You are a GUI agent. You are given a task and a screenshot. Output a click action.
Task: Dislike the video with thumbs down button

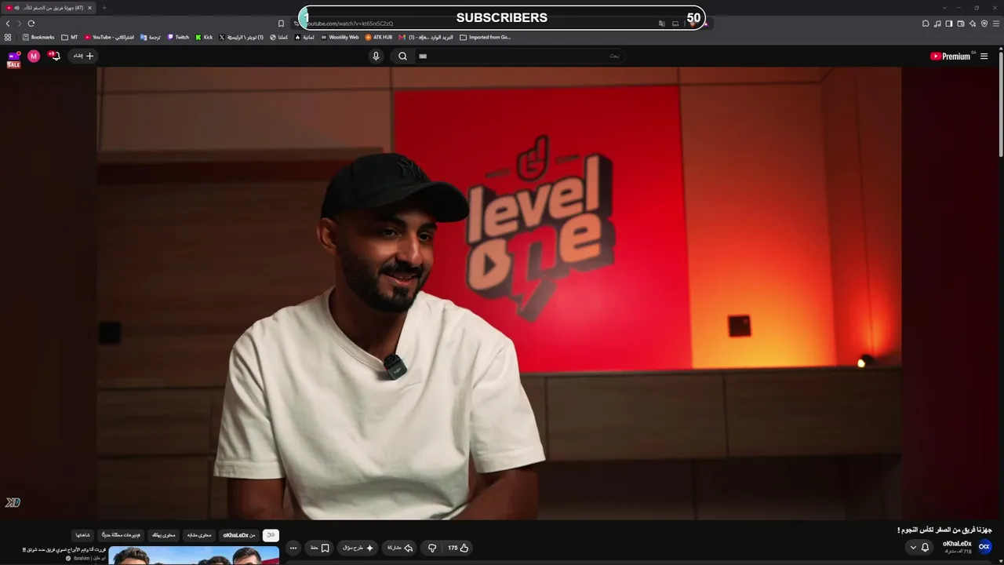click(431, 548)
